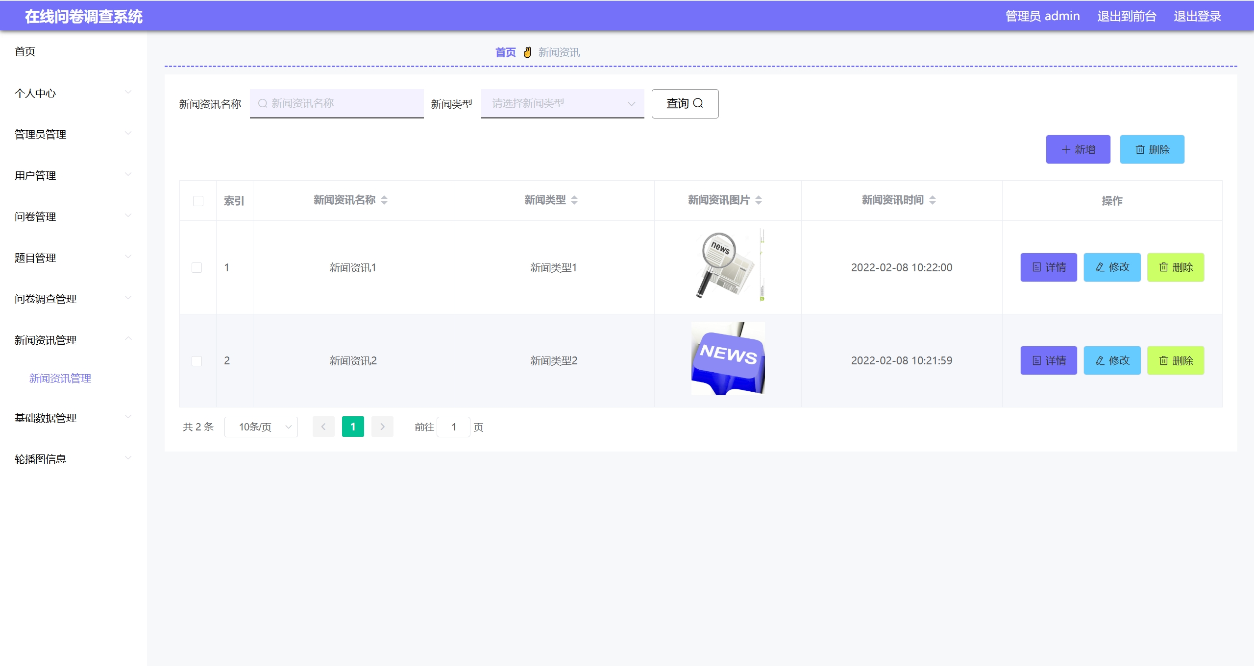
Task: Expand the 问卷调查管理 sidebar menu
Action: (74, 299)
